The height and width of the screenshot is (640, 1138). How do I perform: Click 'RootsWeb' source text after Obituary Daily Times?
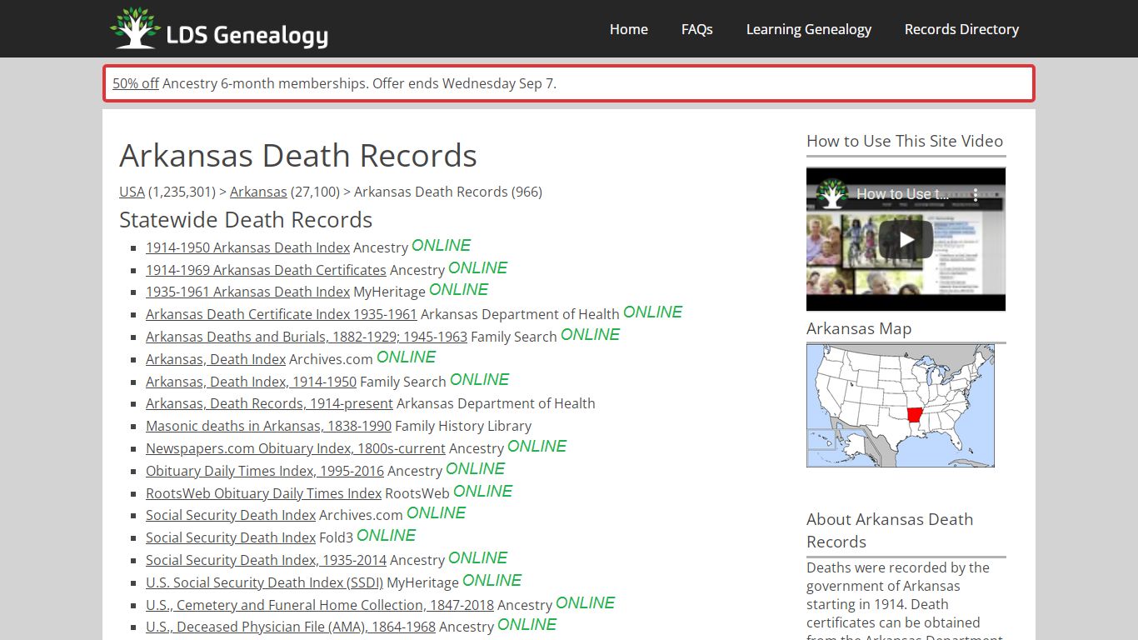(417, 493)
